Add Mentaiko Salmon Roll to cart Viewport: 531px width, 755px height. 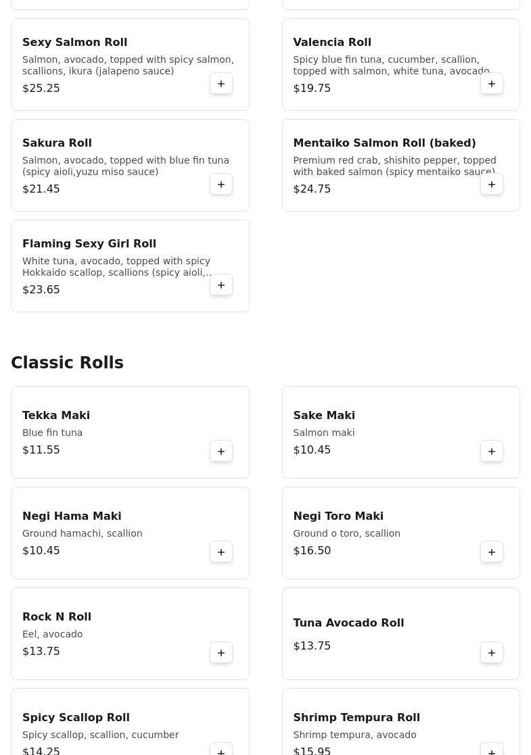pyautogui.click(x=492, y=185)
